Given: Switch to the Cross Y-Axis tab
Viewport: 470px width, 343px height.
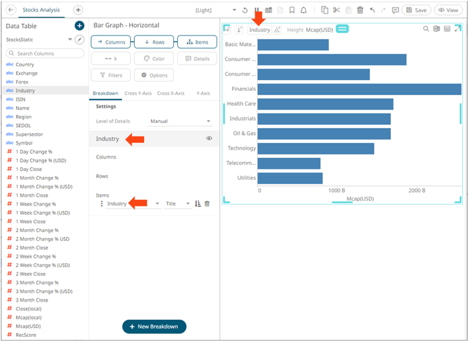Looking at the screenshot, I should click(x=139, y=94).
